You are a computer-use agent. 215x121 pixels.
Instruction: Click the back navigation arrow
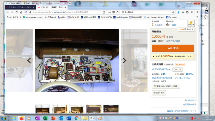(7, 12)
